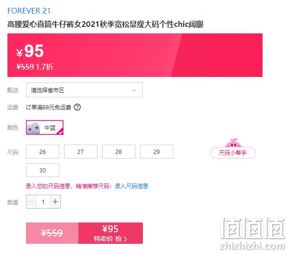Choose size 30 option

43,170
